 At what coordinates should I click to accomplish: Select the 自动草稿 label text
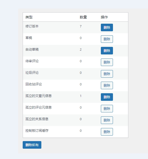pos(32,49)
